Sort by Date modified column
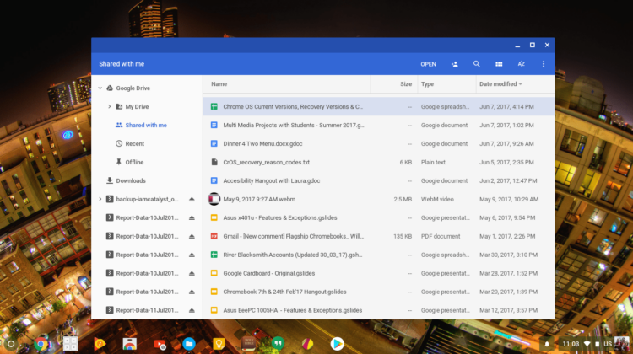Screen dimensions: 633x354 click(x=500, y=84)
